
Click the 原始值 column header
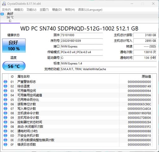click(x=146, y=77)
